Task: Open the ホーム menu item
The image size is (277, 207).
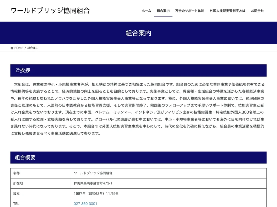Action: pos(146,11)
